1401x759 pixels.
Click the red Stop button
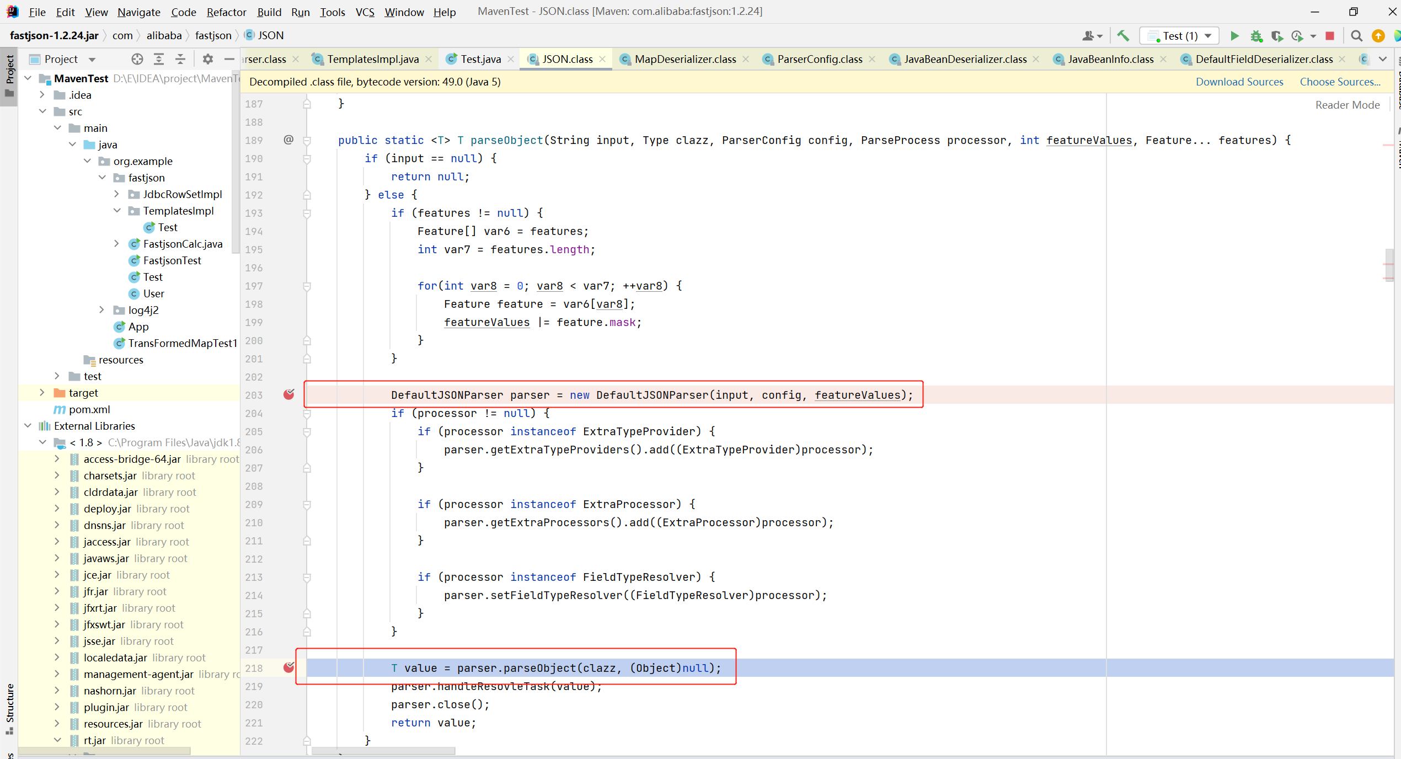click(x=1330, y=36)
